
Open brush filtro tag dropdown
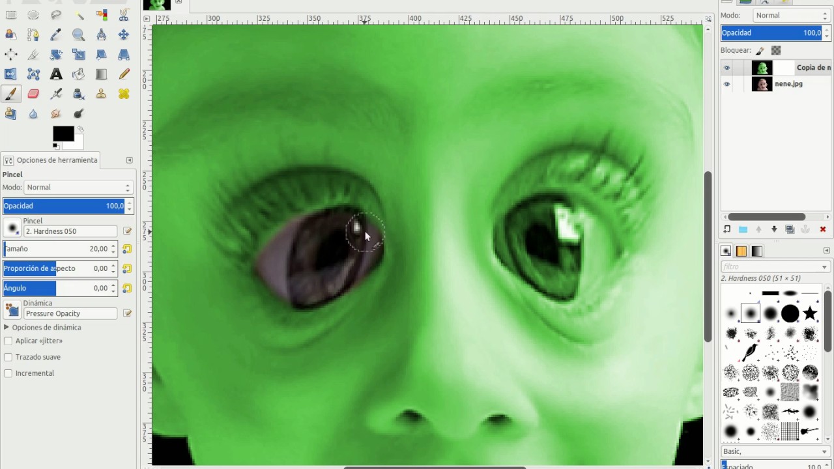coord(824,267)
